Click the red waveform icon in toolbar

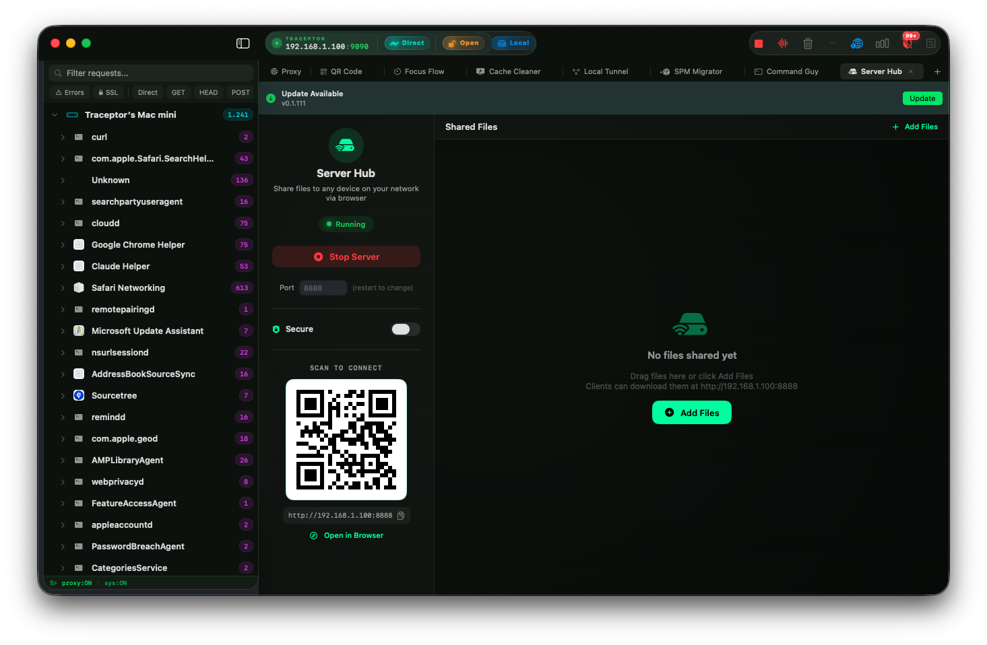point(783,44)
